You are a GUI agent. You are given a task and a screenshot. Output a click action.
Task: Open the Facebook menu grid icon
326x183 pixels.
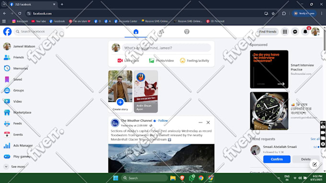285,32
